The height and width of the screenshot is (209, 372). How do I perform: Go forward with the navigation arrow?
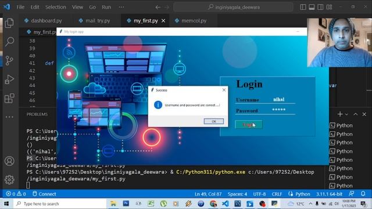click(x=167, y=7)
